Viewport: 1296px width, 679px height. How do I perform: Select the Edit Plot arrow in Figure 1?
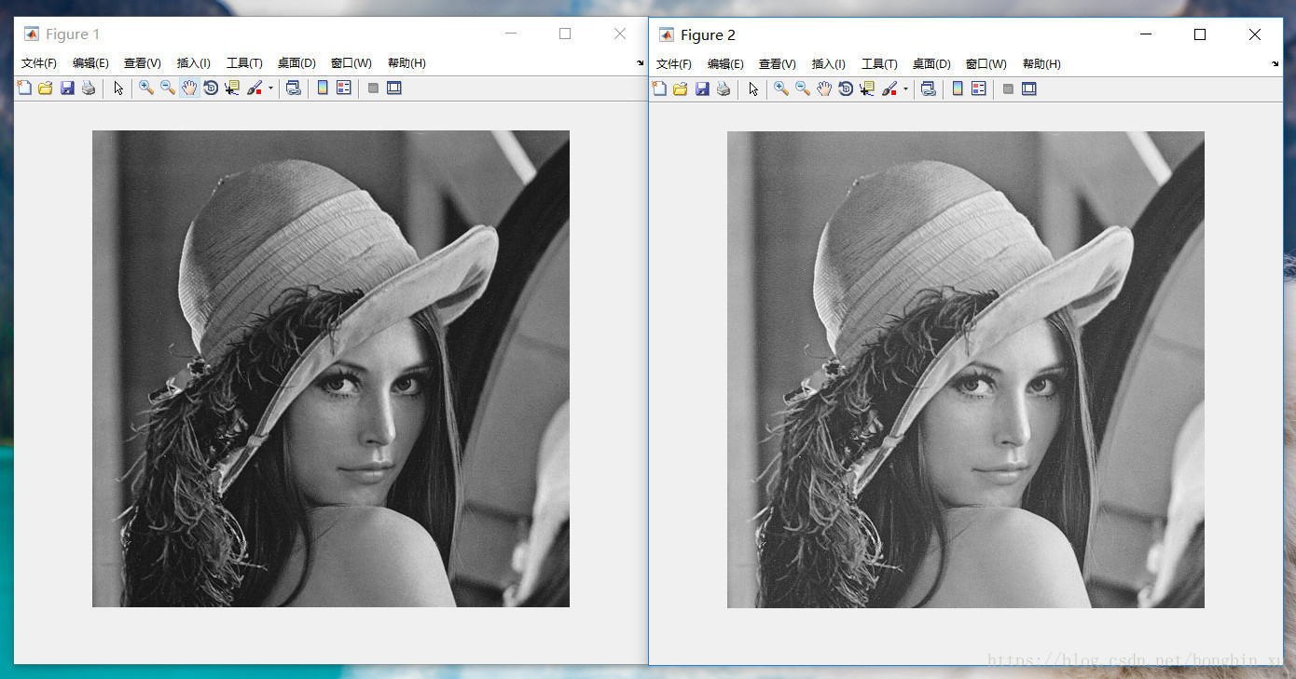118,88
